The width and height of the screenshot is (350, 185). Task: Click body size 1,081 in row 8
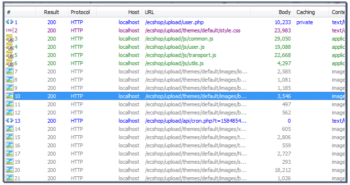click(x=284, y=80)
